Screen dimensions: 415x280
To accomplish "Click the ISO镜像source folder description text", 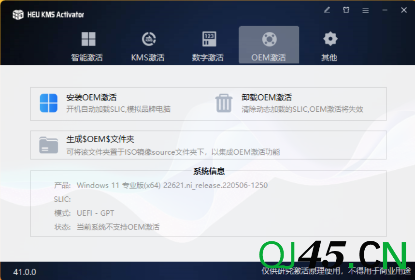I will tap(173, 152).
